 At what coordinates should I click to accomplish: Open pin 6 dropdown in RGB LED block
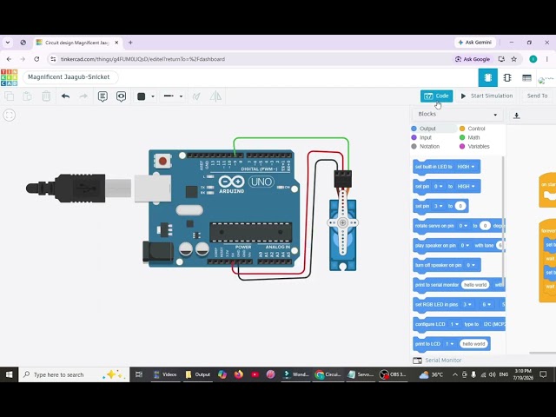point(486,305)
